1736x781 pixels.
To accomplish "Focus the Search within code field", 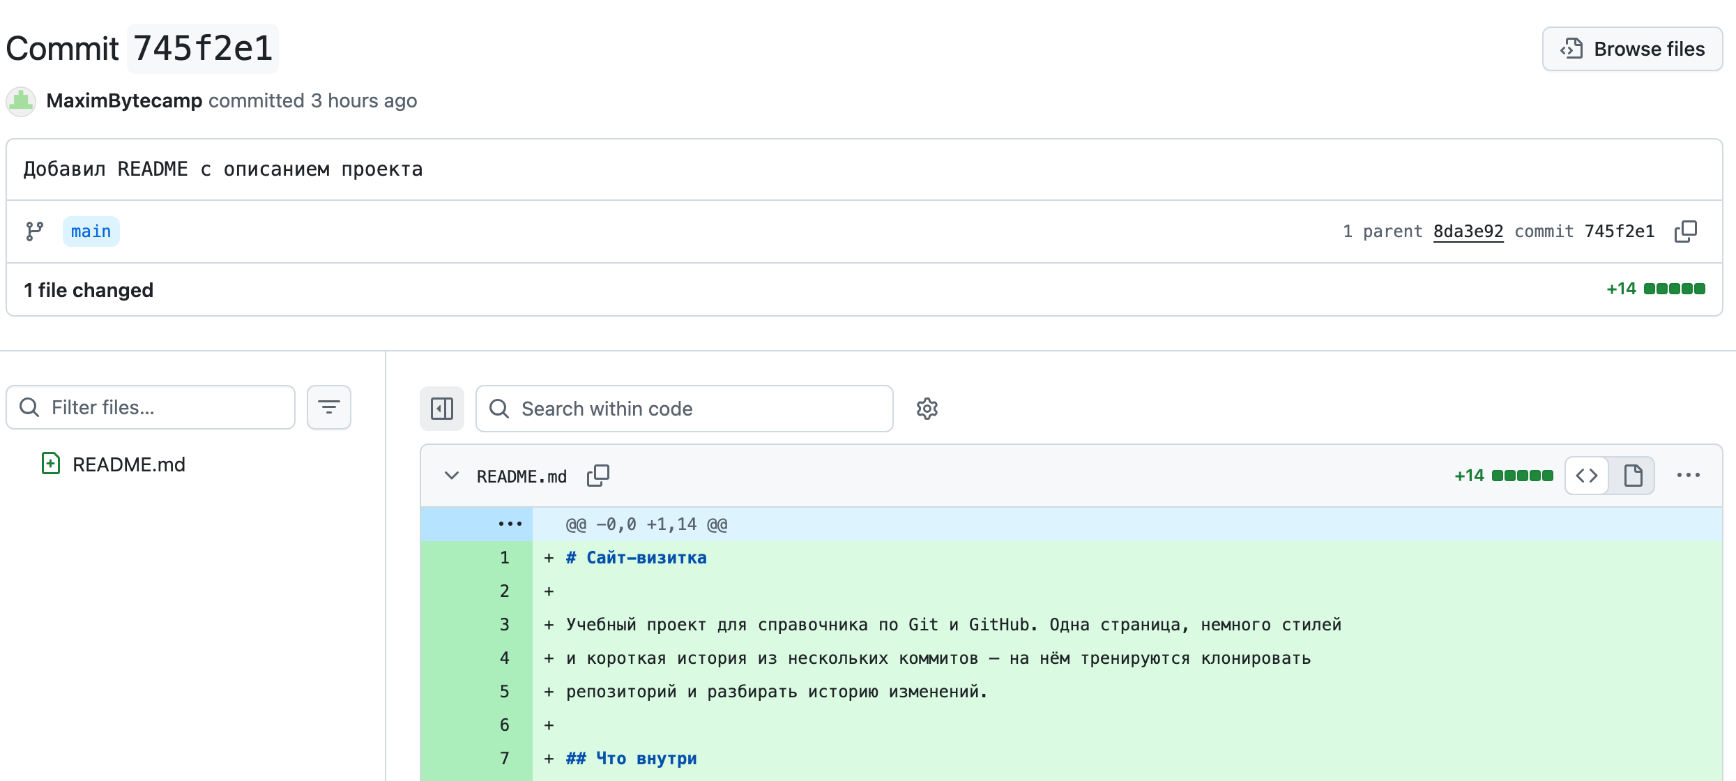I will click(x=684, y=409).
